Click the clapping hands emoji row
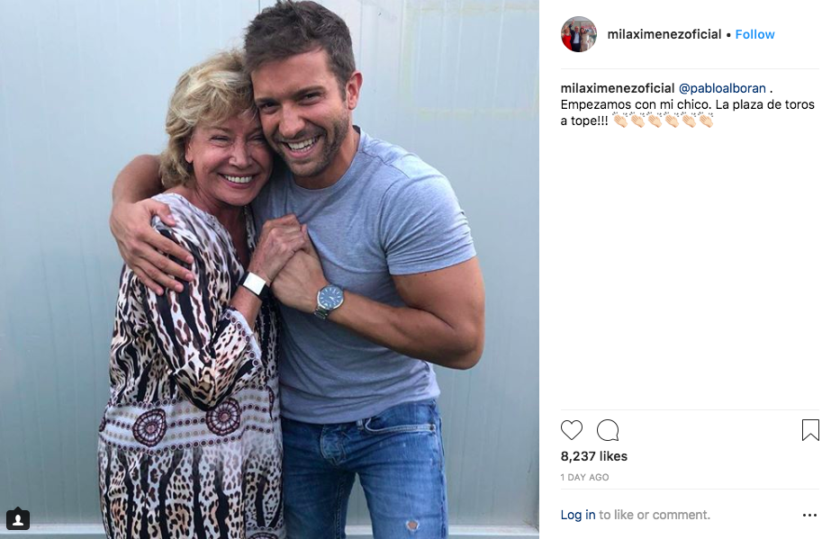 663,121
